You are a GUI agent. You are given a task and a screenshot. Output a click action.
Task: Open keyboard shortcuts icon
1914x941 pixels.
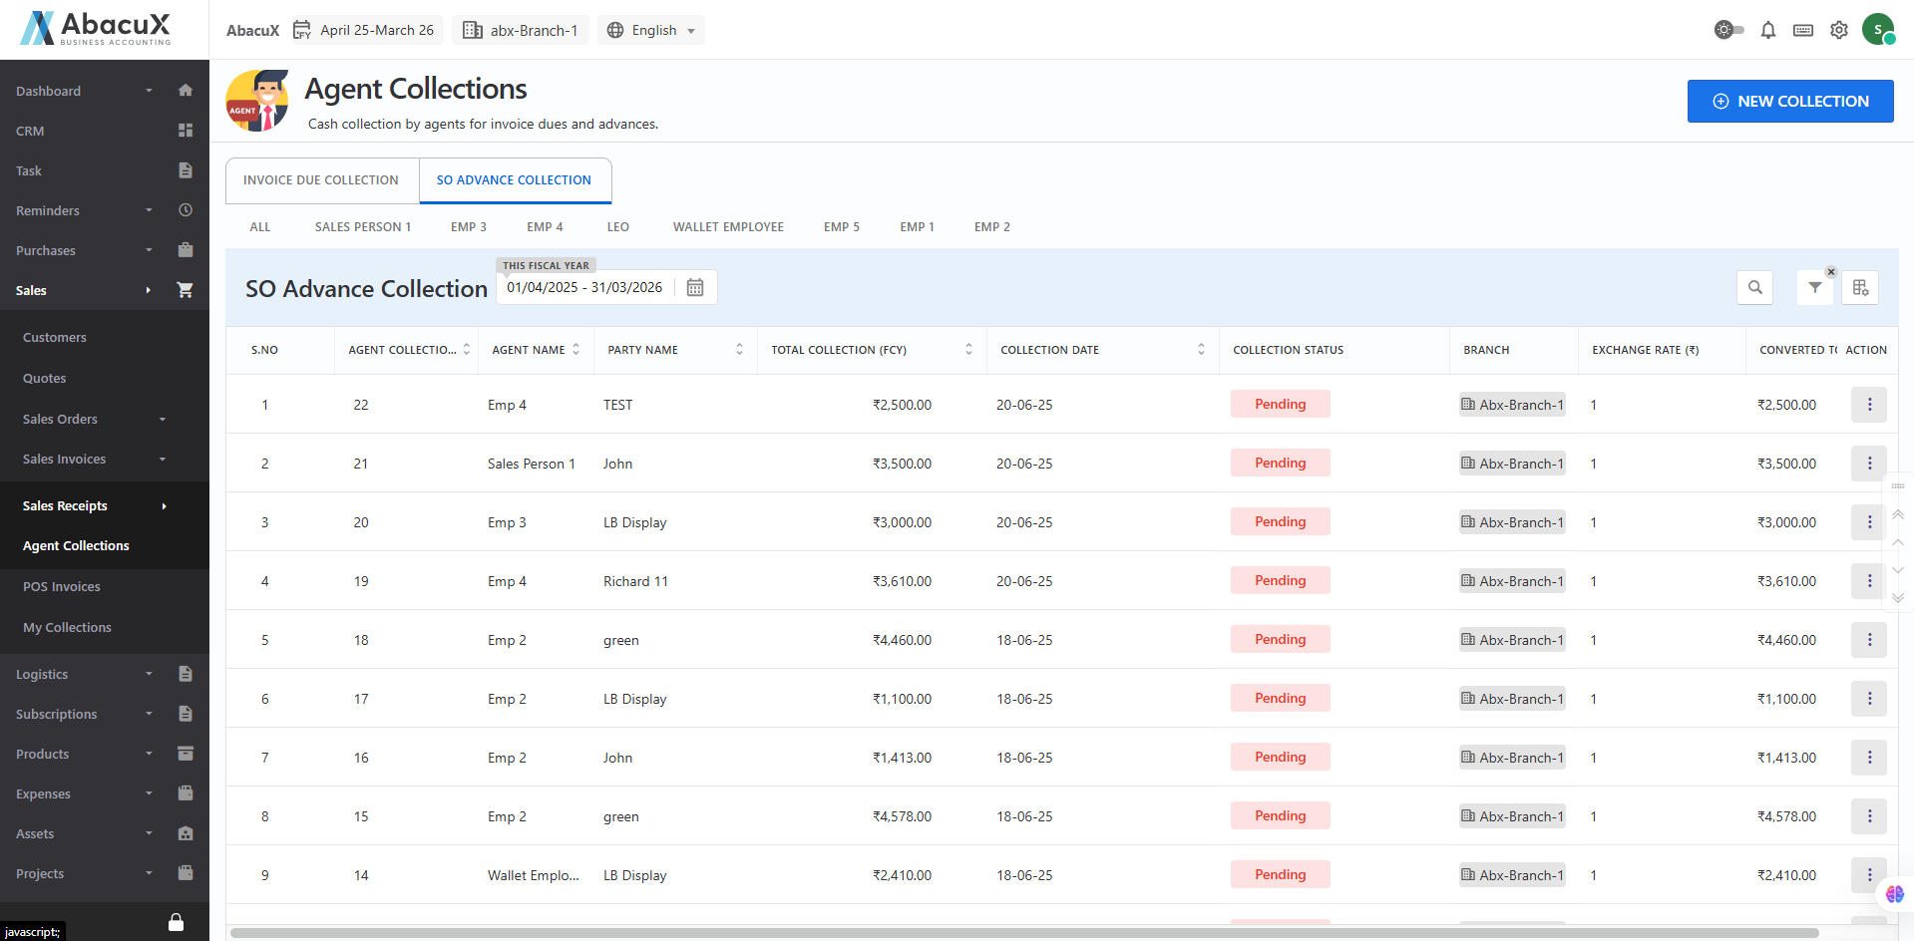(1803, 30)
